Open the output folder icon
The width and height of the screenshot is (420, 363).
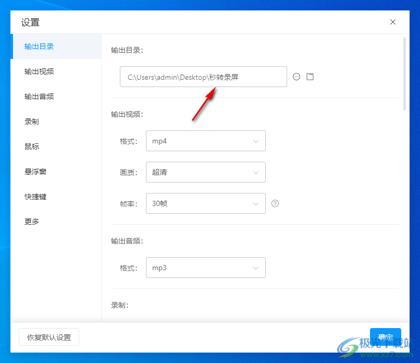coord(310,77)
